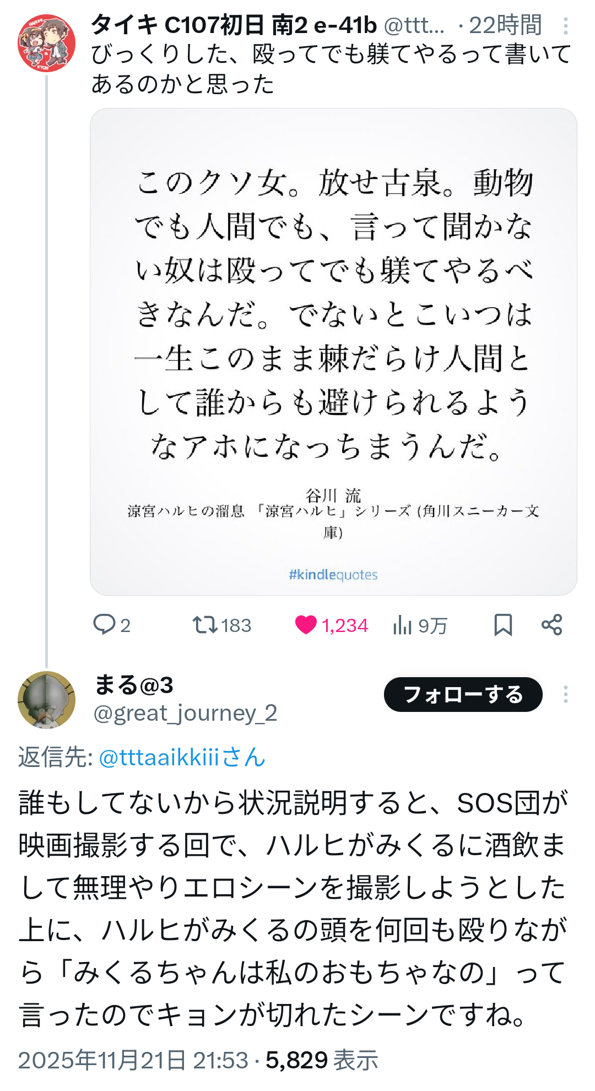Toggle the pink heart like icon

click(306, 625)
